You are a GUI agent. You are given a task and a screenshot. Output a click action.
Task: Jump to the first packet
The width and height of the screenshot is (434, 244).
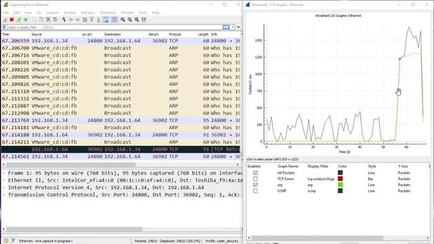[92, 20]
